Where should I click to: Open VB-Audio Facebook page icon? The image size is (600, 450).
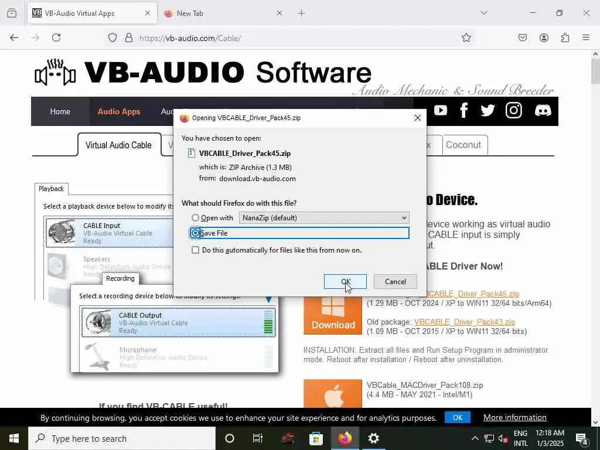(464, 111)
